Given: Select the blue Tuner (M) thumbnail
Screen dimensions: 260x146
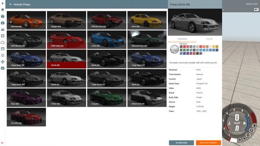Looking at the screenshot, I should click(107, 40).
